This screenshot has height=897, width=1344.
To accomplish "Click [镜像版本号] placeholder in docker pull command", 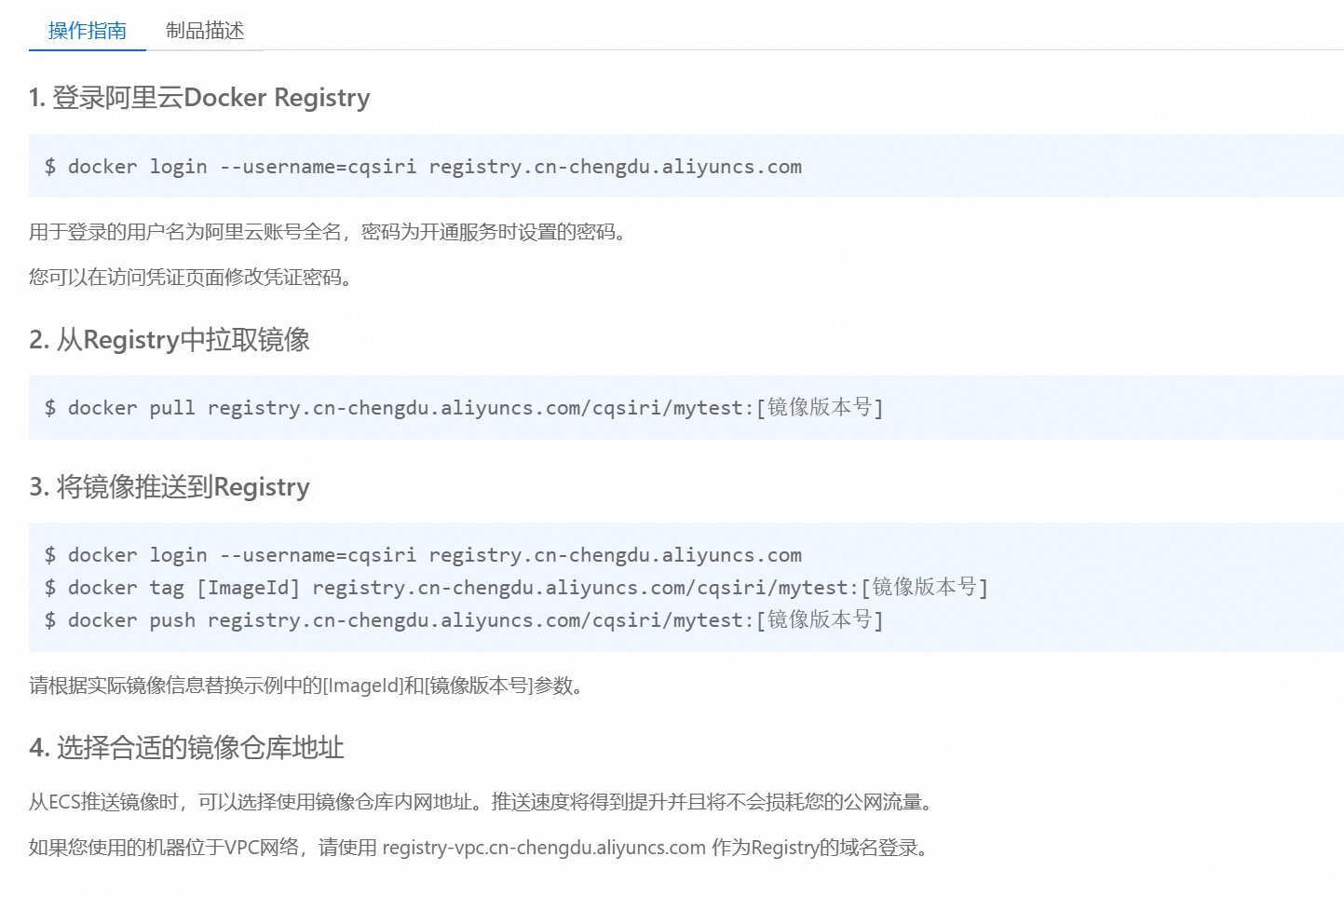I will tap(820, 408).
